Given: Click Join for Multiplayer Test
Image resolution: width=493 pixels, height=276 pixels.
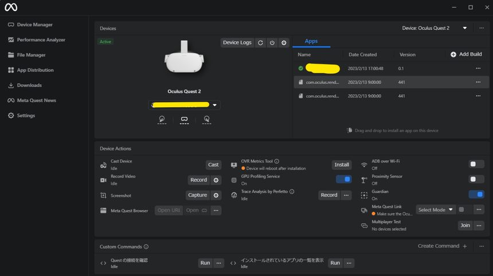Looking at the screenshot, I should [465, 226].
